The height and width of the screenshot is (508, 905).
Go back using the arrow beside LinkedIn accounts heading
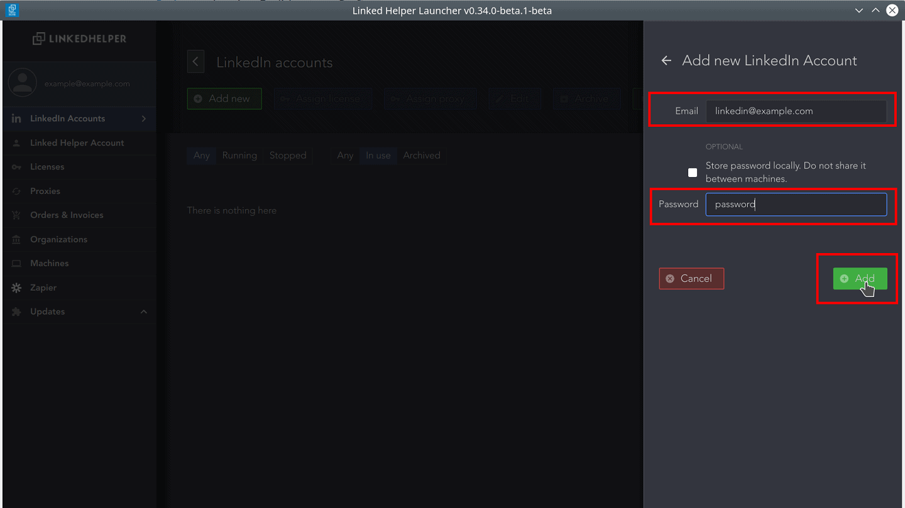195,62
